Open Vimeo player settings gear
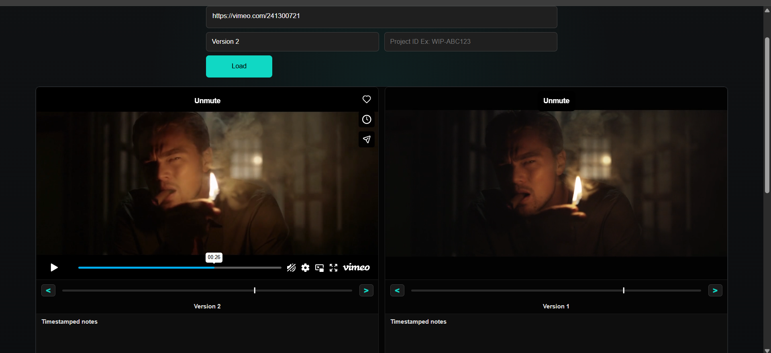Screen dimensions: 771x353 click(306, 268)
